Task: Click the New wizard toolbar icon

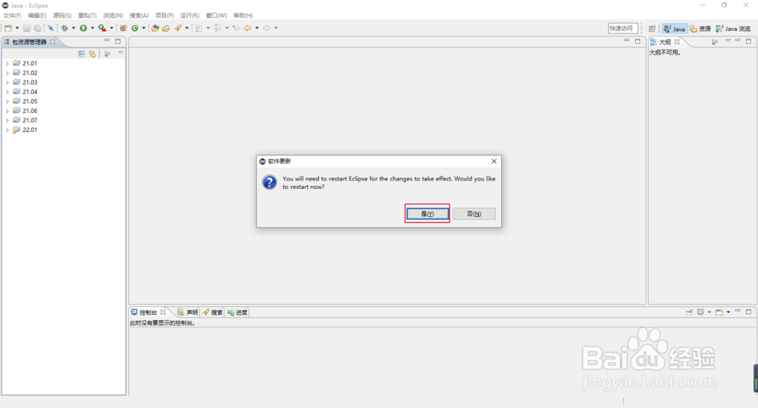Action: 8,28
